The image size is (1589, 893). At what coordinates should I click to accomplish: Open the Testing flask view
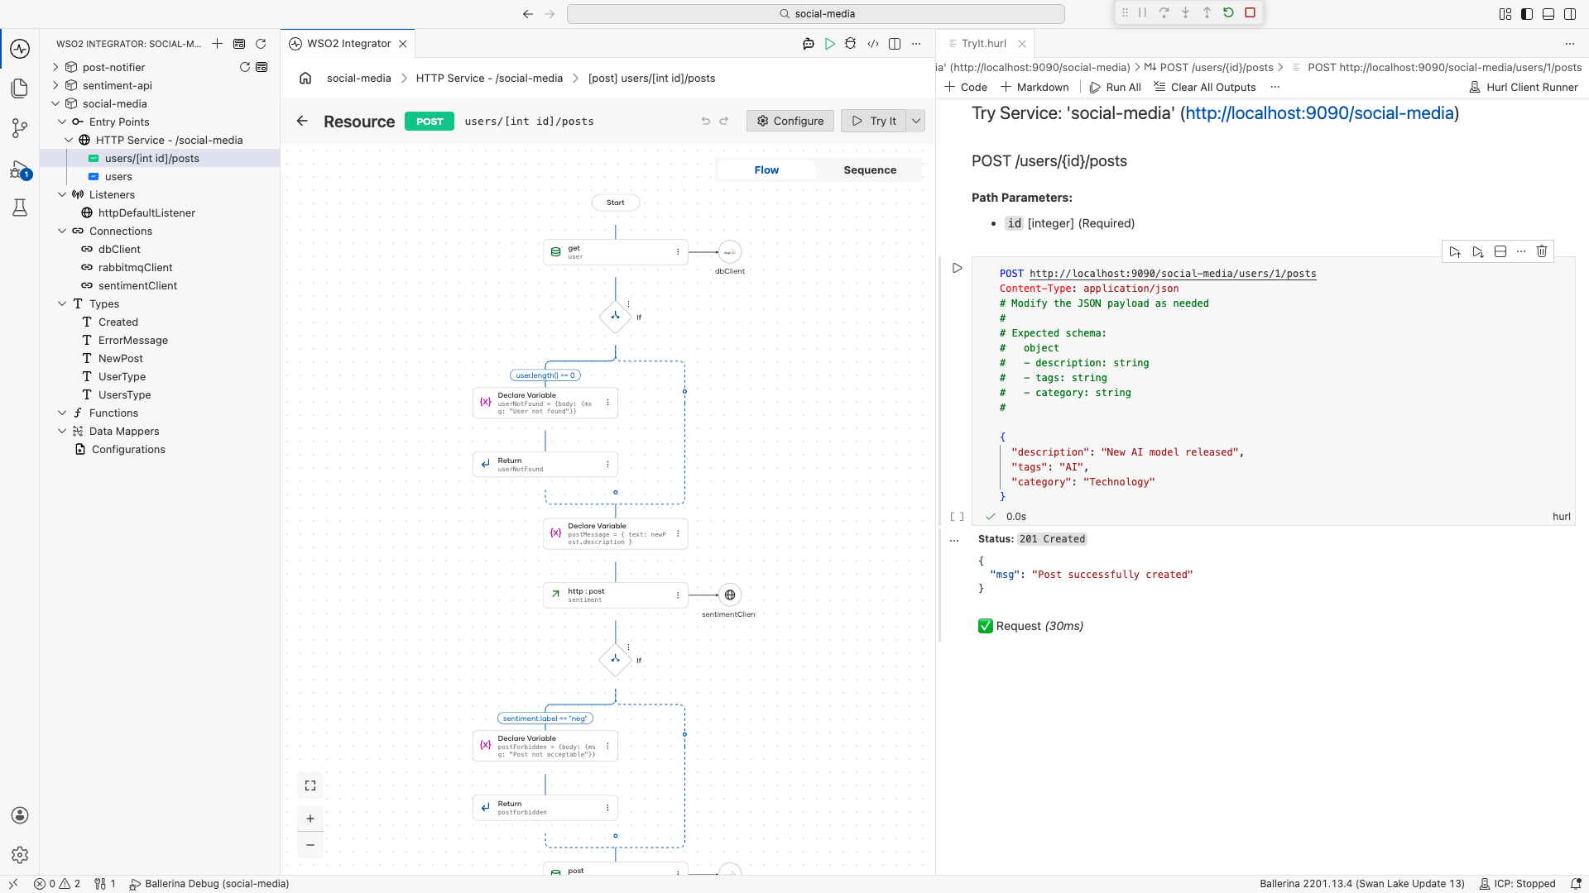click(x=20, y=208)
